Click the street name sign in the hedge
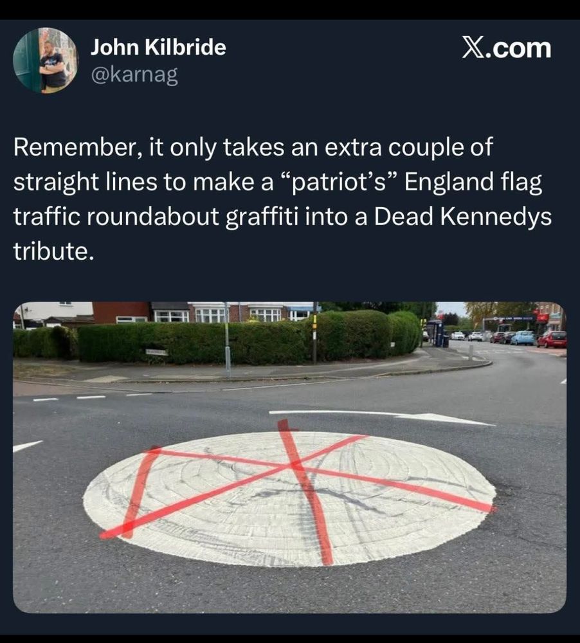 pos(156,352)
